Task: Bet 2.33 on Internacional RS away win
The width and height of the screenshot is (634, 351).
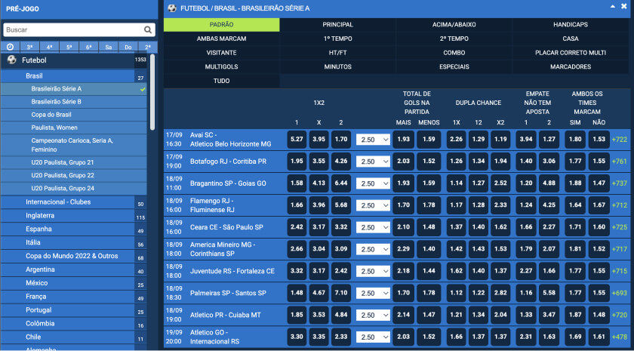Action: tap(341, 337)
